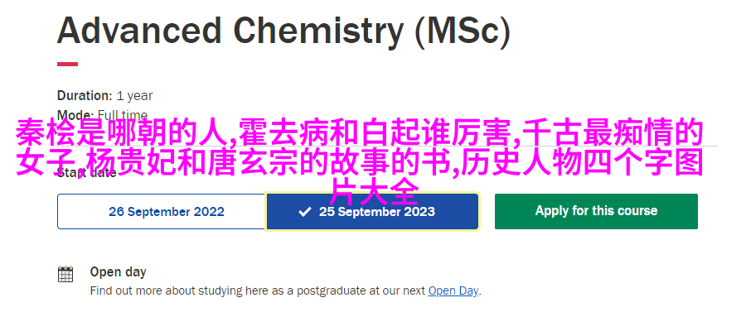Screen dimensions: 746x317
Task: Click the Advanced Chemistry (MSc) page title
Action: coord(283,30)
